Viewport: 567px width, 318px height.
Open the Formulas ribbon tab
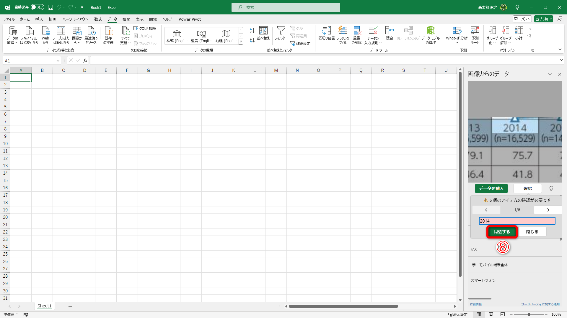[98, 19]
